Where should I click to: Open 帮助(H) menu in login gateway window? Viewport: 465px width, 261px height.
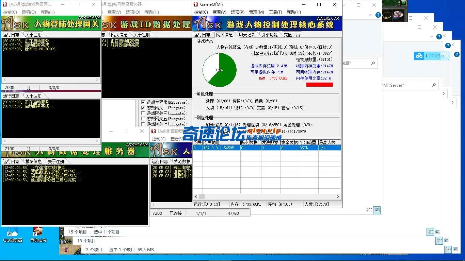point(48,12)
